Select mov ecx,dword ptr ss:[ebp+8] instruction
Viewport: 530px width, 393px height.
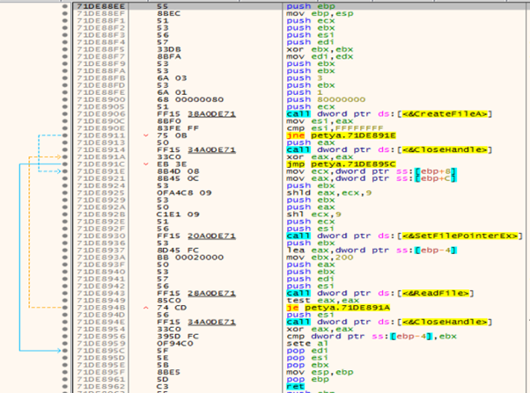click(372, 171)
